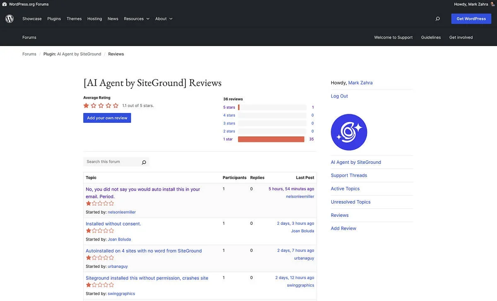Open News in the main menu
Screen dimensions: 497x301
pyautogui.click(x=113, y=19)
